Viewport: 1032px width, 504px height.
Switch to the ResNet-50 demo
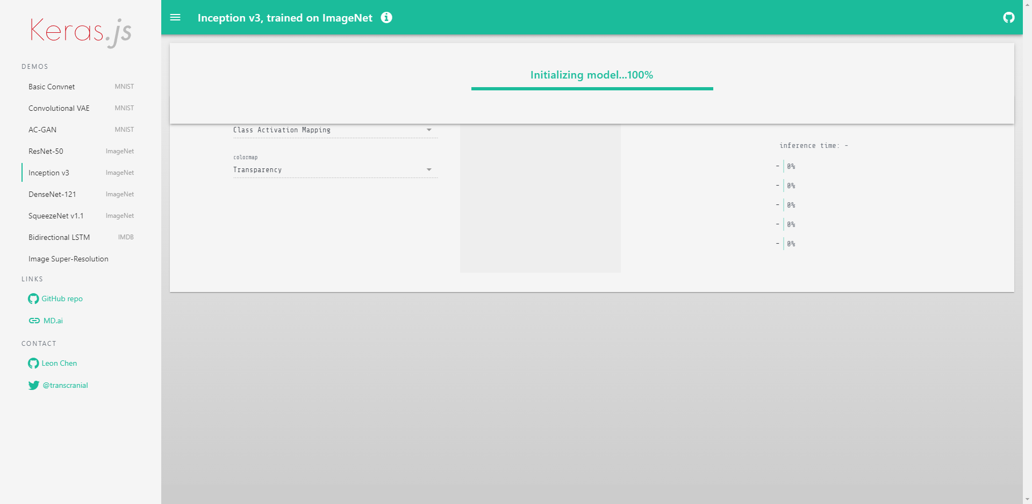tap(81, 151)
